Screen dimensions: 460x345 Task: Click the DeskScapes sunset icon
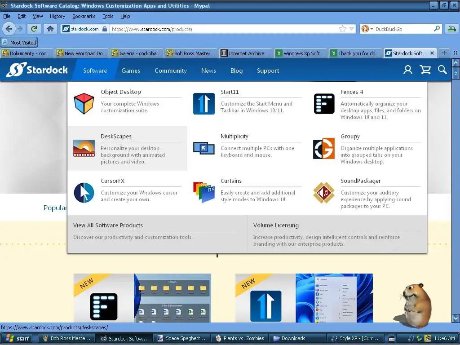[x=84, y=148]
